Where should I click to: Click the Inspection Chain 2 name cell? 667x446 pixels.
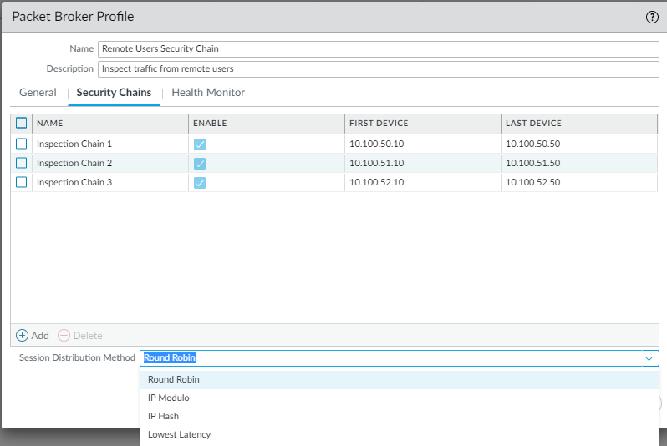coord(74,164)
